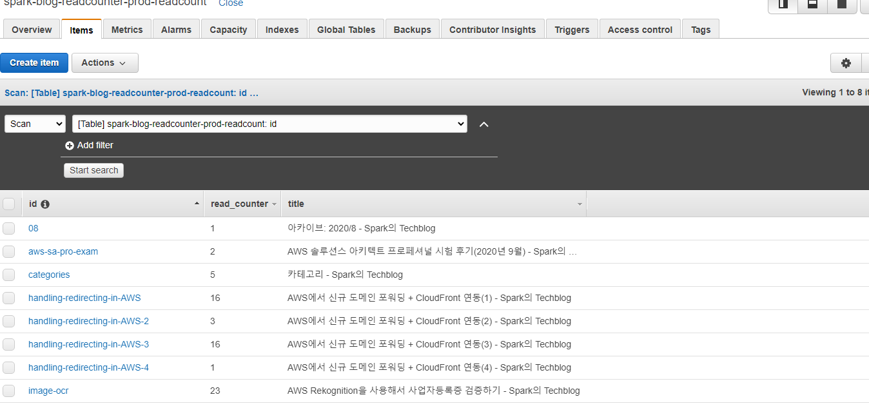Viewport: 869px width, 417px height.
Task: Switch to the Metrics tab
Action: [x=127, y=29]
